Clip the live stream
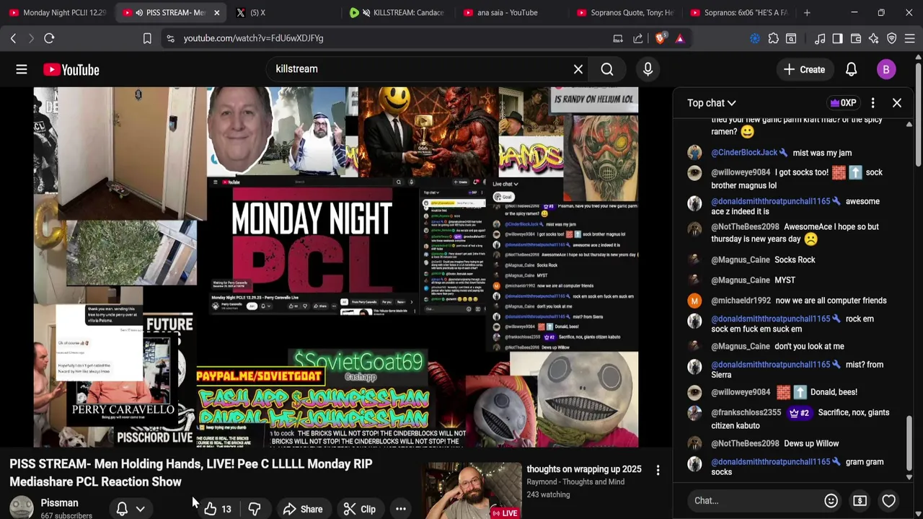This screenshot has height=519, width=923. [x=360, y=509]
